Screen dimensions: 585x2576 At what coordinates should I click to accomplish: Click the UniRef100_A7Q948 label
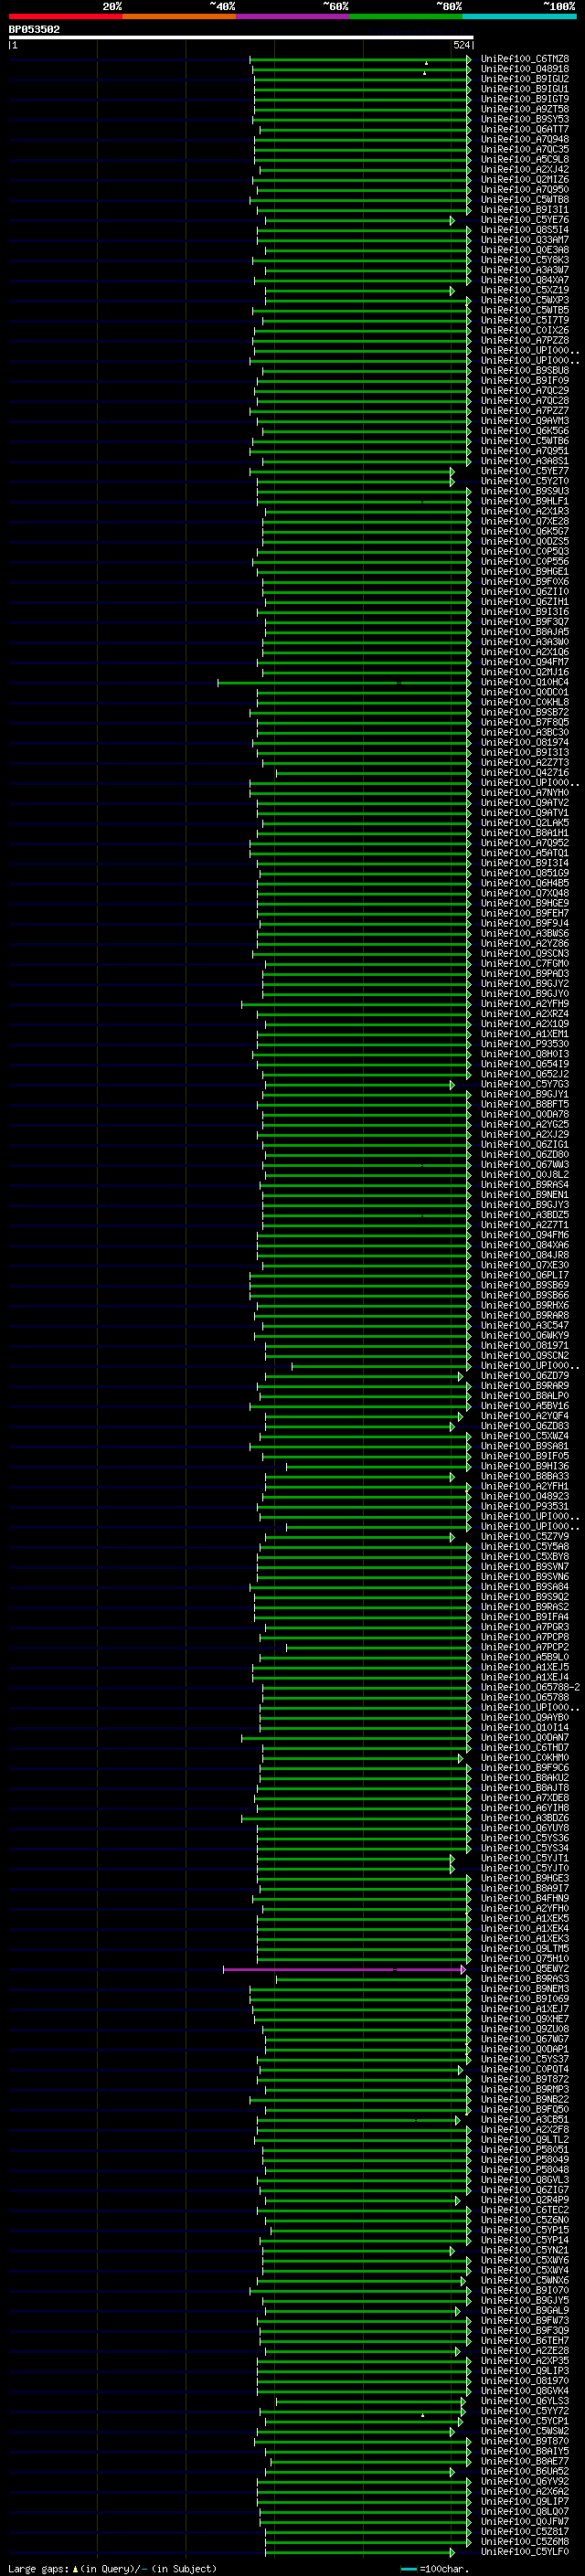point(525,139)
